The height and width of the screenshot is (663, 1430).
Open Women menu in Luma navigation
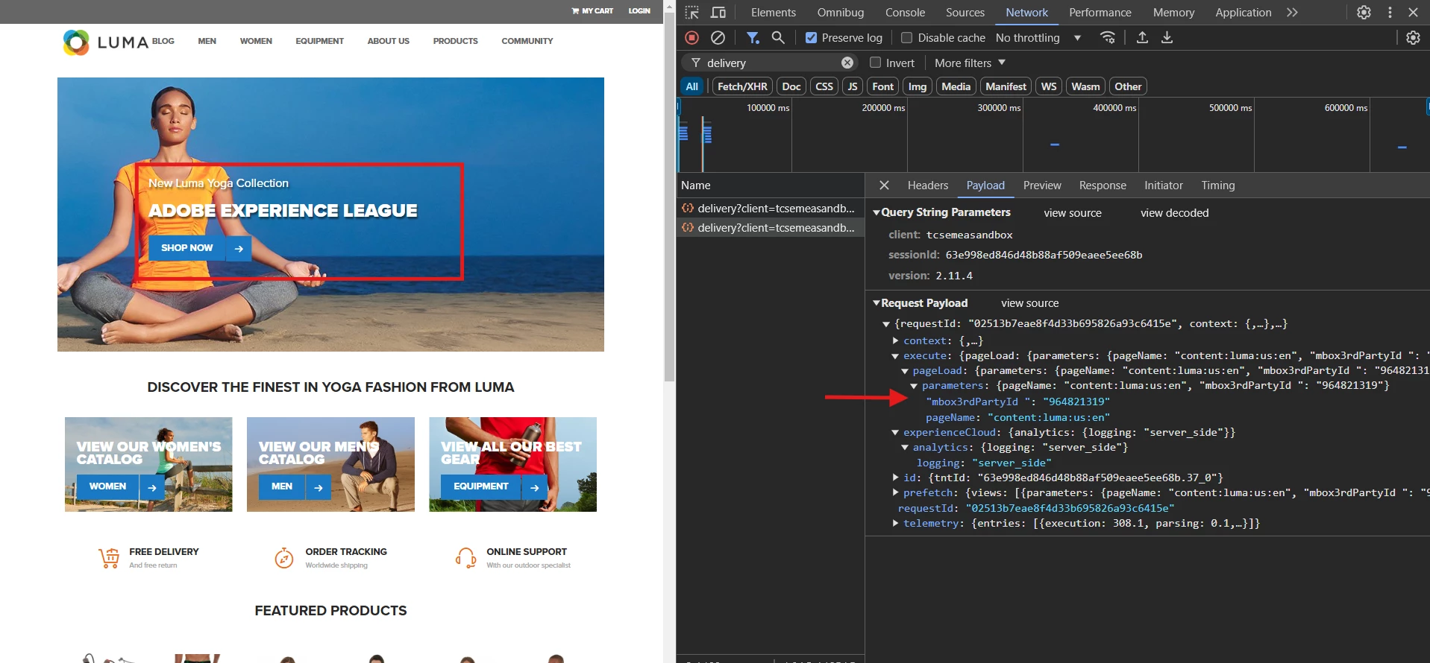point(256,41)
